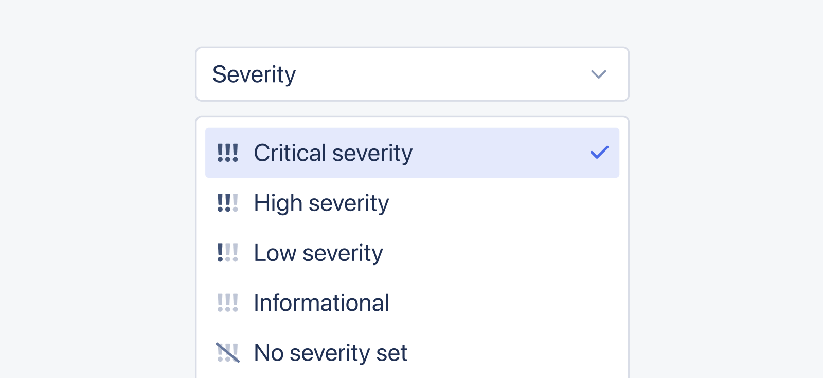This screenshot has height=378, width=823.
Task: Click the Informational greyed exclamation icon
Action: 227,303
